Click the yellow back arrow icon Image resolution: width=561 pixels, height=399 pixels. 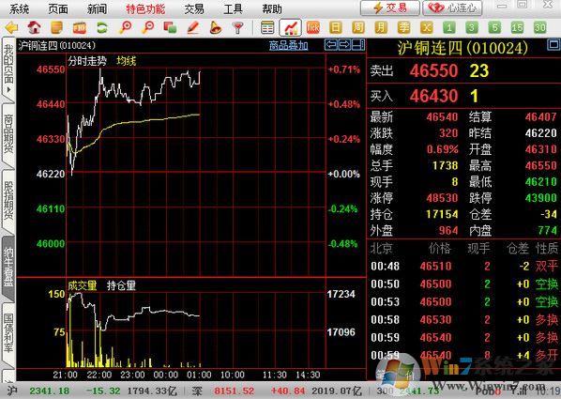11,27
